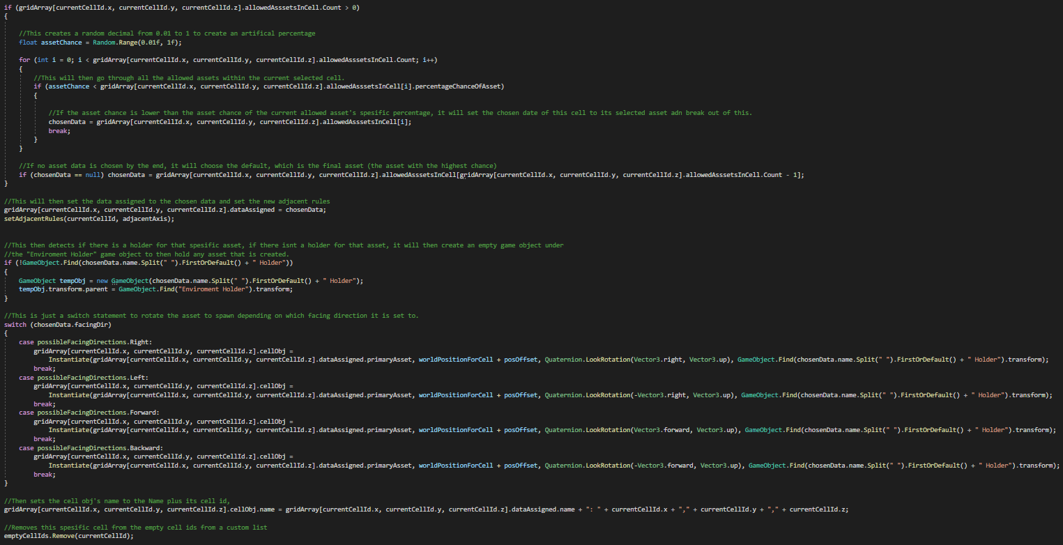The height and width of the screenshot is (545, 1063).
Task: Click the setAdjacentRules(currentCellId, adjacentAxis) call
Action: [x=89, y=219]
